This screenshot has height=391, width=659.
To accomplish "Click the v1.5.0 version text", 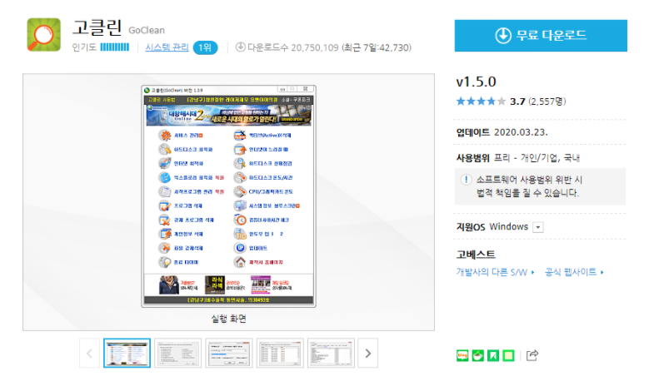I will (x=477, y=82).
